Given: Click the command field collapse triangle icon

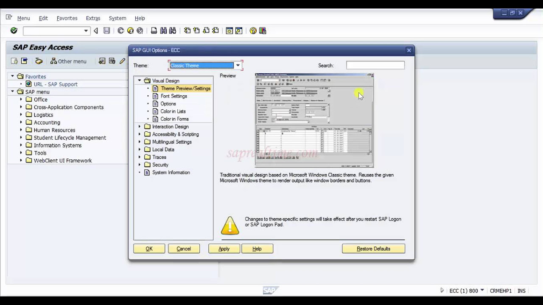Looking at the screenshot, I should click(96, 30).
